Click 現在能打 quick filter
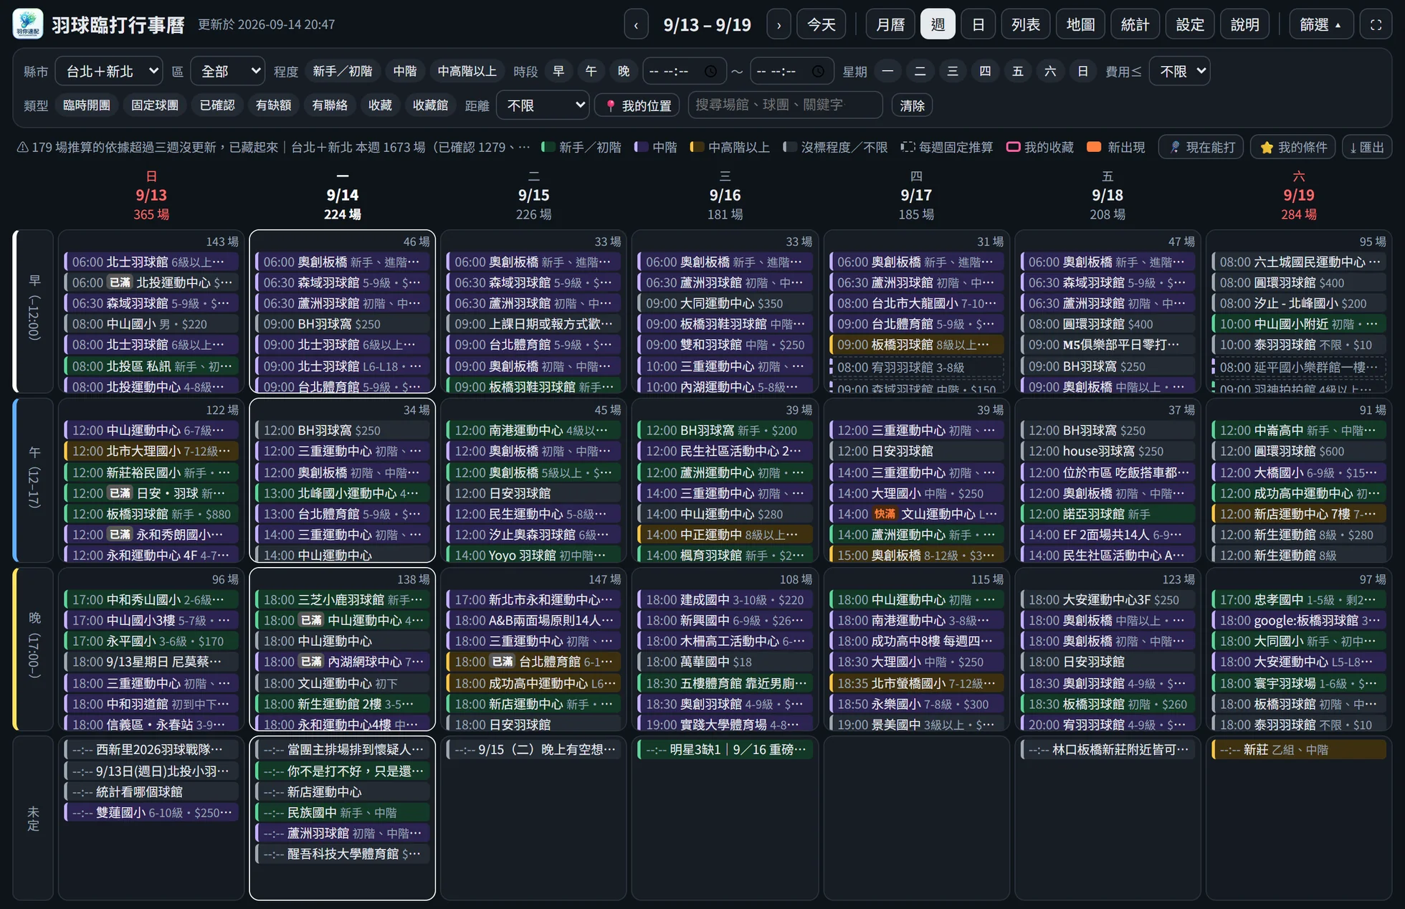Screen dimensions: 1405x909 [x=1201, y=147]
